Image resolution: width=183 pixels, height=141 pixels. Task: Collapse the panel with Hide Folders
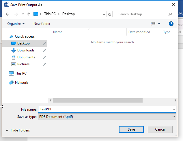pyautogui.click(x=18, y=130)
